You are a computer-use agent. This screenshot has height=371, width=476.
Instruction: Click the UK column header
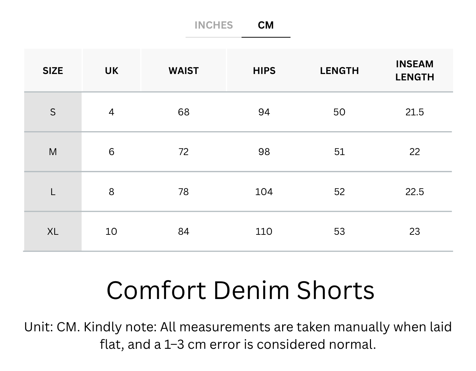111,71
